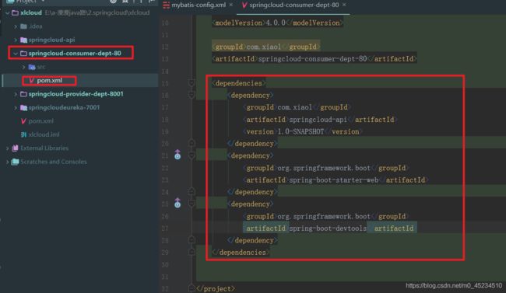Screen dimensions: 506x293
Task: Collapse the springcloud-consumer-dept-80 module
Action: 16,54
